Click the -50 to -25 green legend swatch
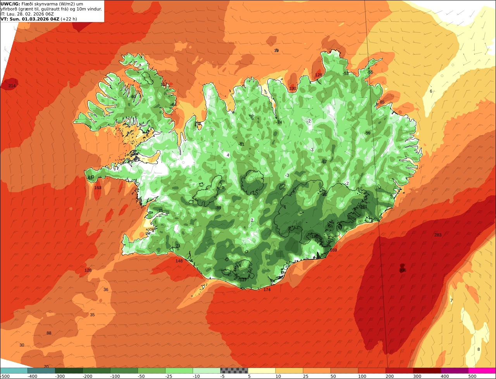 (152, 370)
